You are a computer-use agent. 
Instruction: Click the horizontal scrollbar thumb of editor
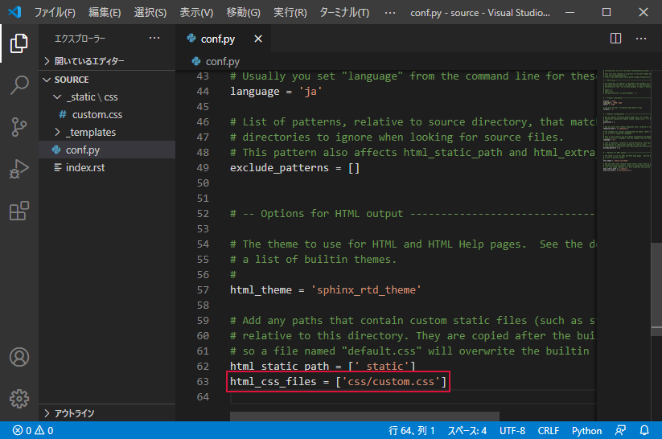[x=364, y=417]
